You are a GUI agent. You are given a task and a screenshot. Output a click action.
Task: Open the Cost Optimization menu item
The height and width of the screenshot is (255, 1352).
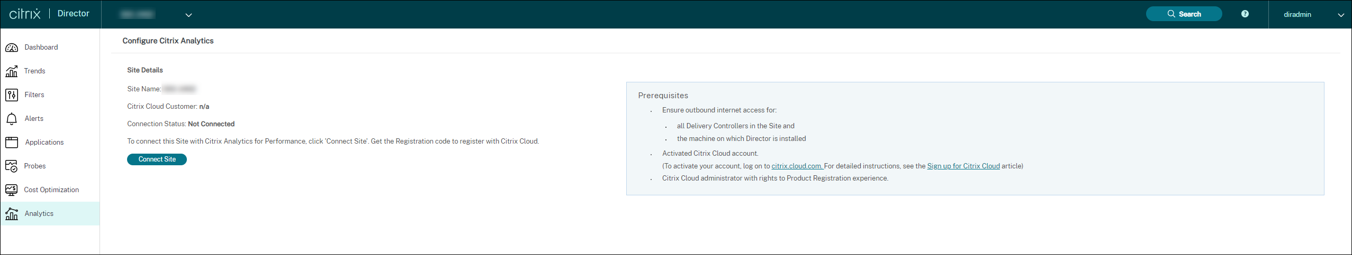point(51,190)
